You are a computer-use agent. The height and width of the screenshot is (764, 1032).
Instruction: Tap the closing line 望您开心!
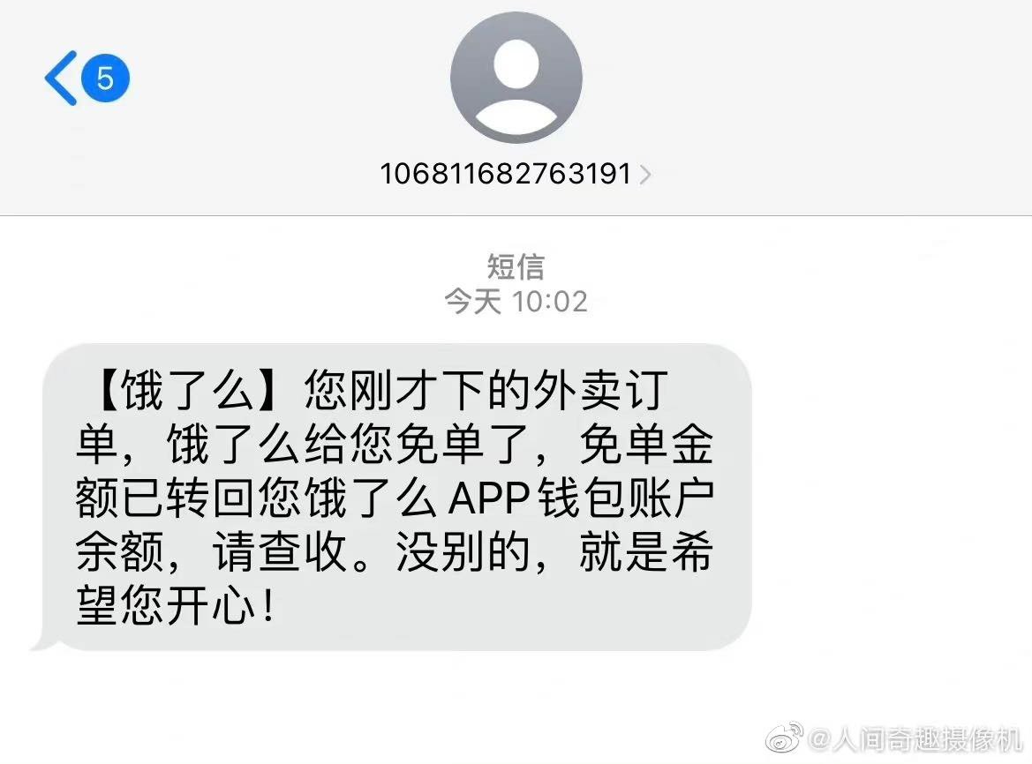(175, 605)
